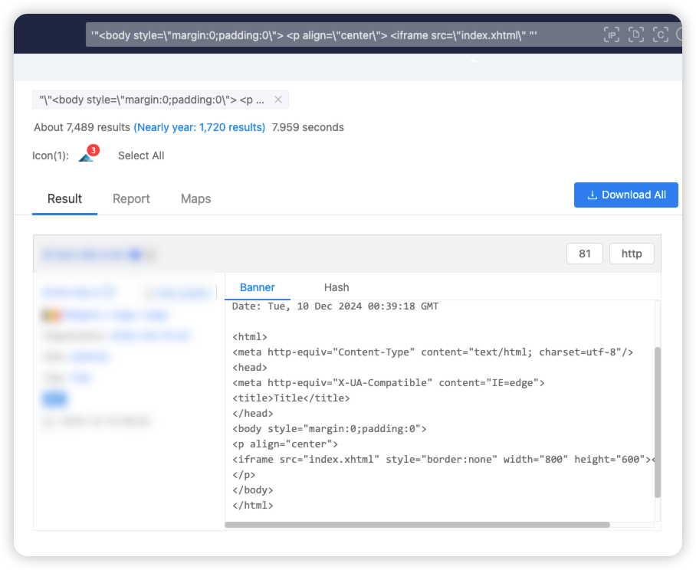Image resolution: width=696 pixels, height=570 pixels.
Task: Filter results by port 81
Action: click(585, 253)
